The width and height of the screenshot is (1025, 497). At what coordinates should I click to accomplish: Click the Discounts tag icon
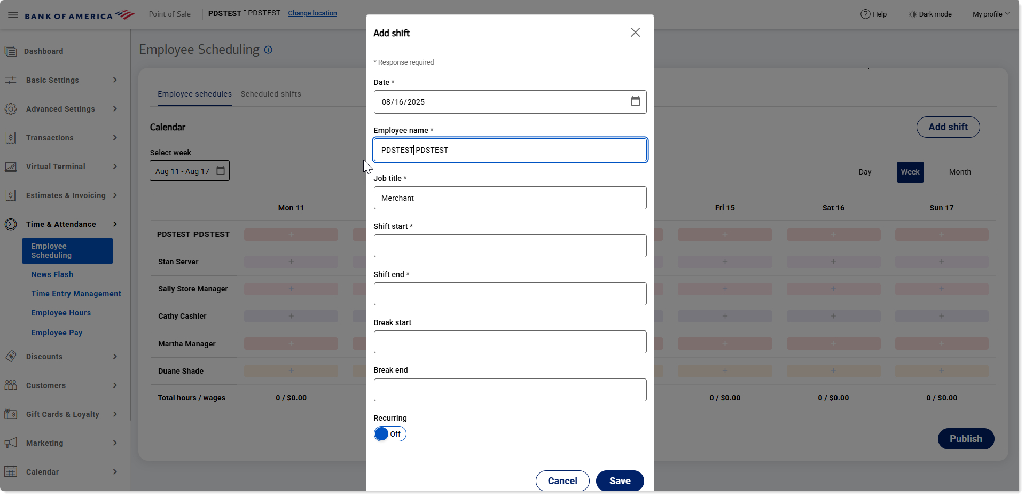[x=11, y=357]
